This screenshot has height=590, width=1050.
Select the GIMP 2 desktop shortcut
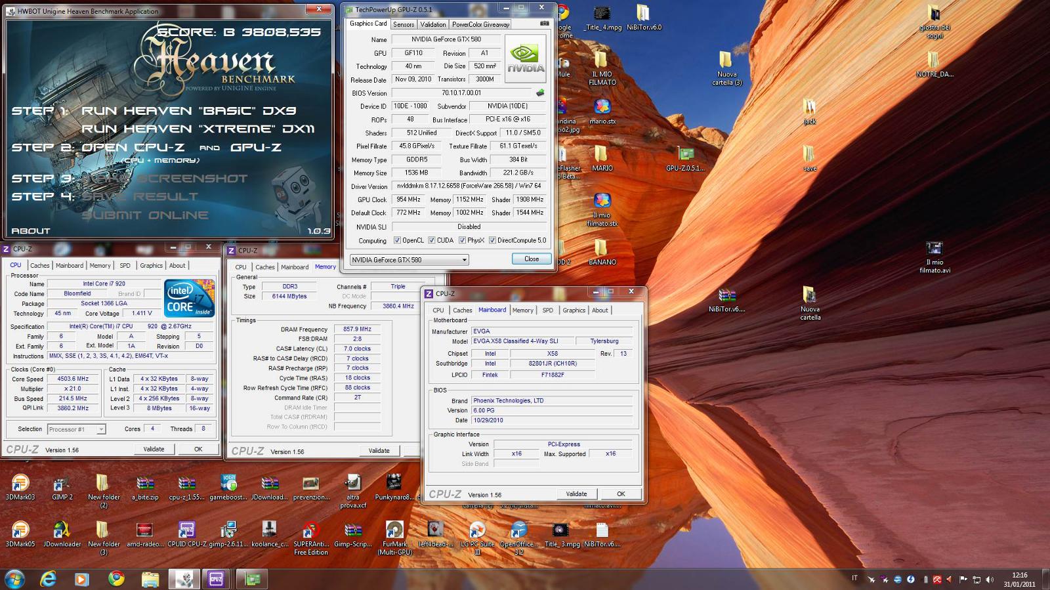click(x=62, y=487)
